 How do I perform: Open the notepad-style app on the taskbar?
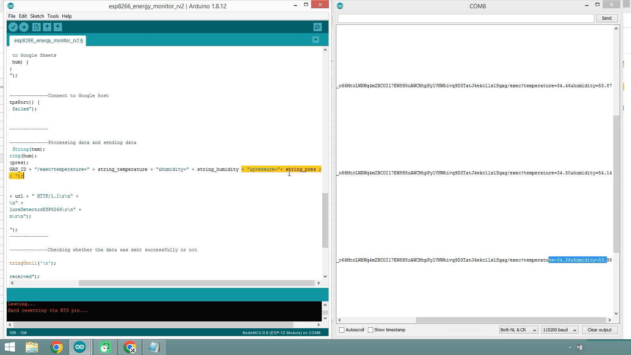coord(154,347)
